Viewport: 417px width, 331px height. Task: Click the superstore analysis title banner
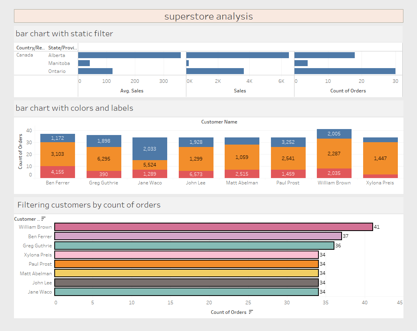pyautogui.click(x=208, y=16)
